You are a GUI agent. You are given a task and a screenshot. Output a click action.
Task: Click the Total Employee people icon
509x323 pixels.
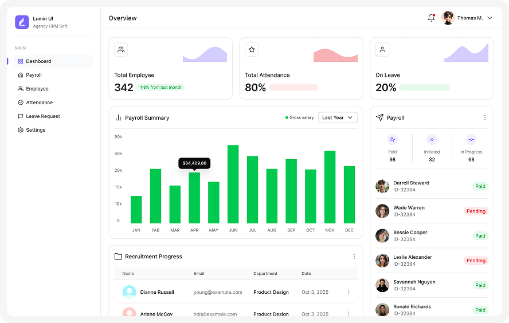pos(121,50)
